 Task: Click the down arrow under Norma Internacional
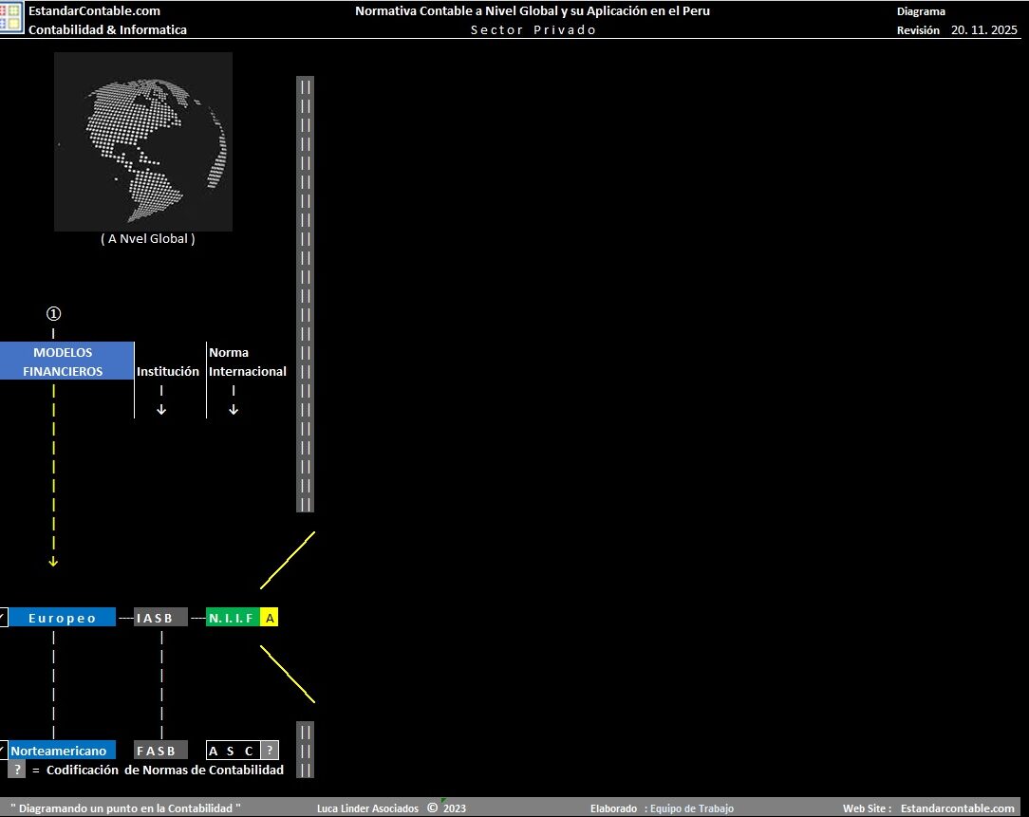pos(234,409)
